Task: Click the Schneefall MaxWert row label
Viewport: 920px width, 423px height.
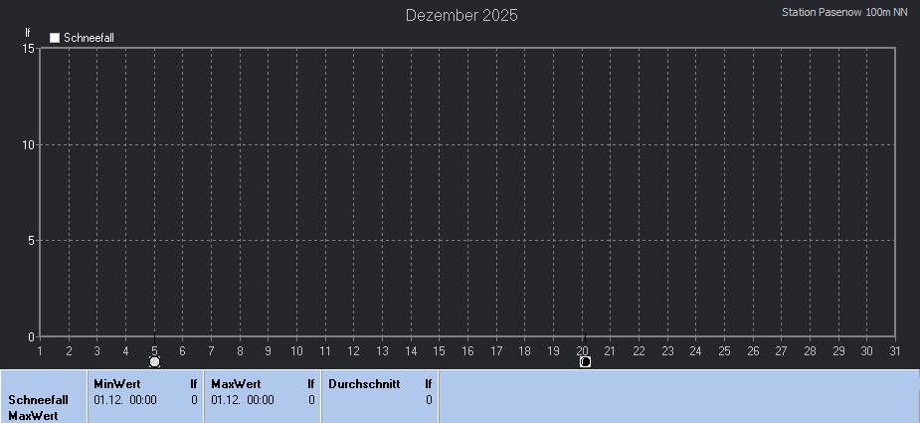Action: [38, 407]
